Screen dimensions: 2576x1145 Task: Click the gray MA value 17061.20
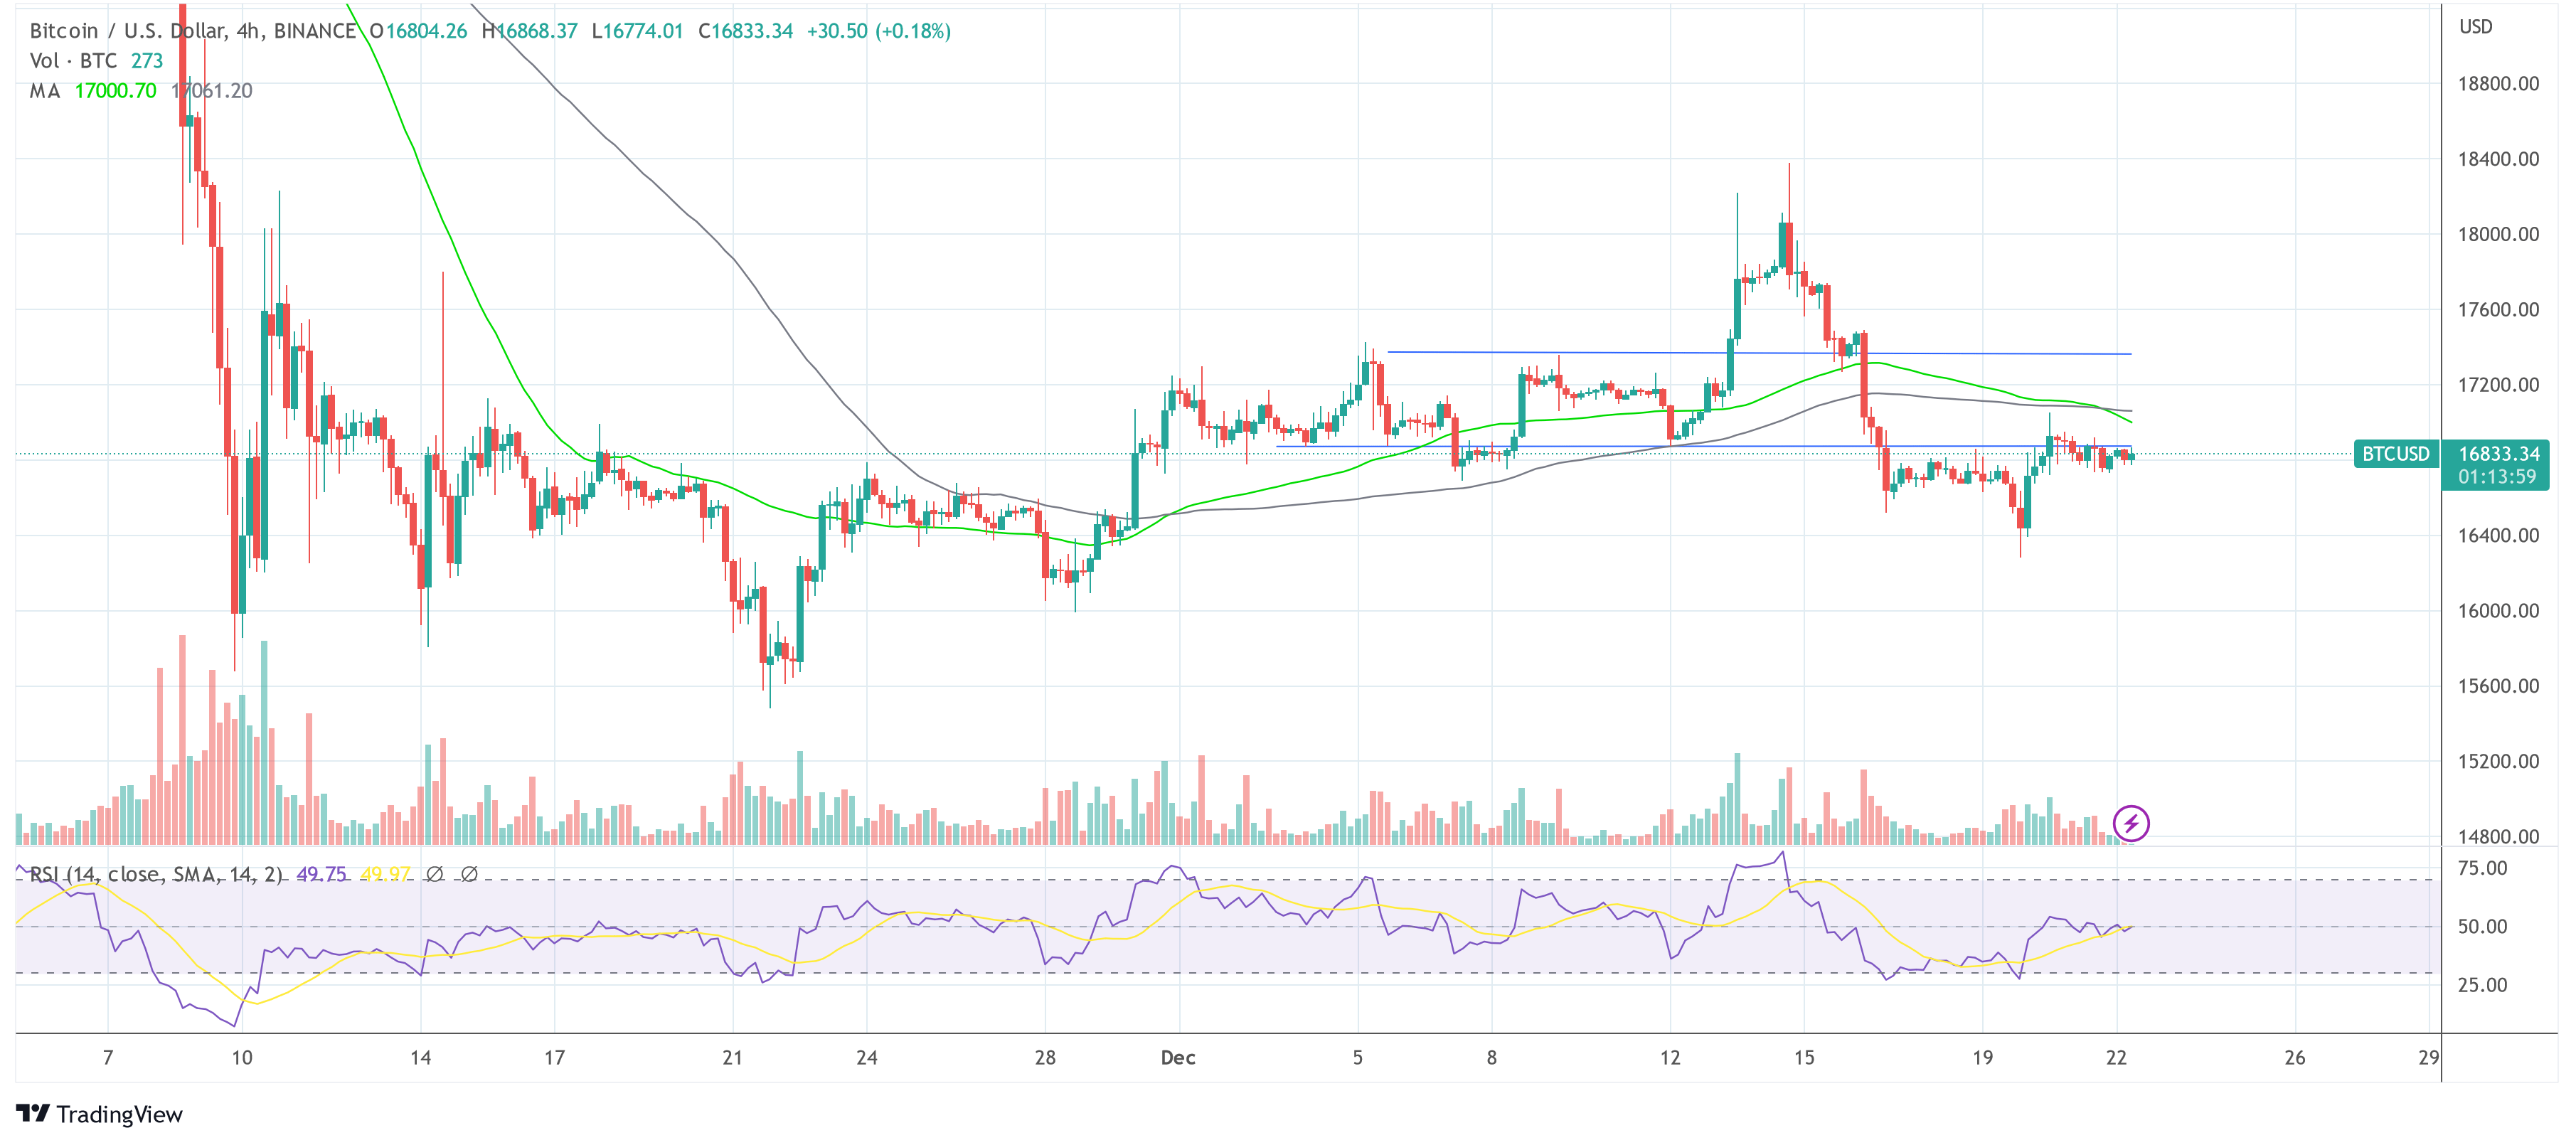click(x=212, y=91)
